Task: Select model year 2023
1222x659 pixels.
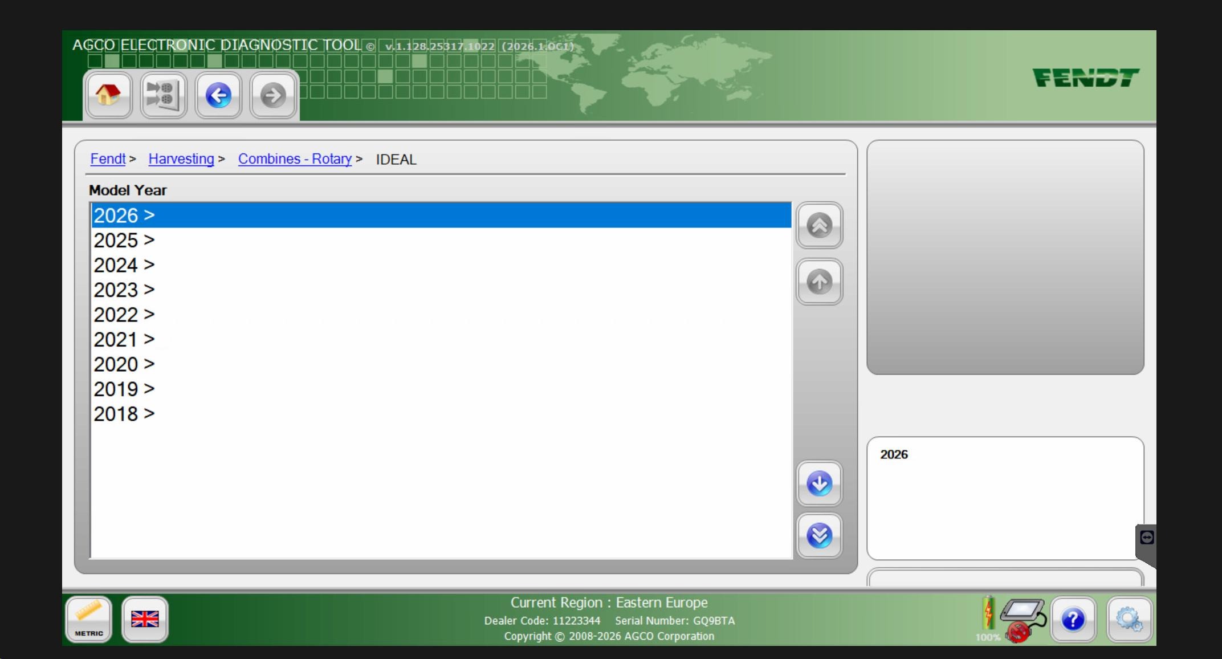Action: point(441,290)
